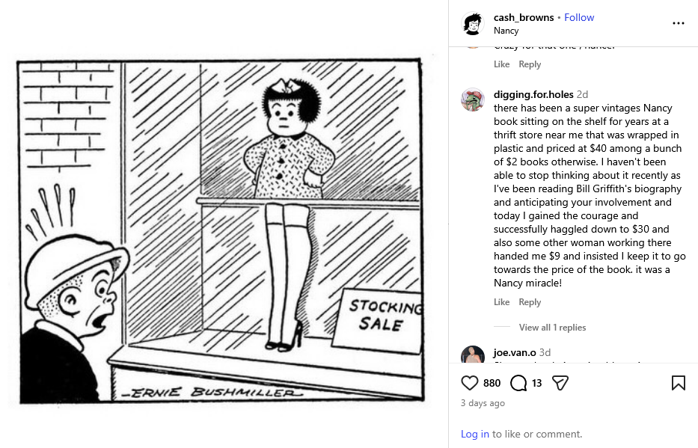View the 880 likes count
698x448 pixels.
coord(492,383)
